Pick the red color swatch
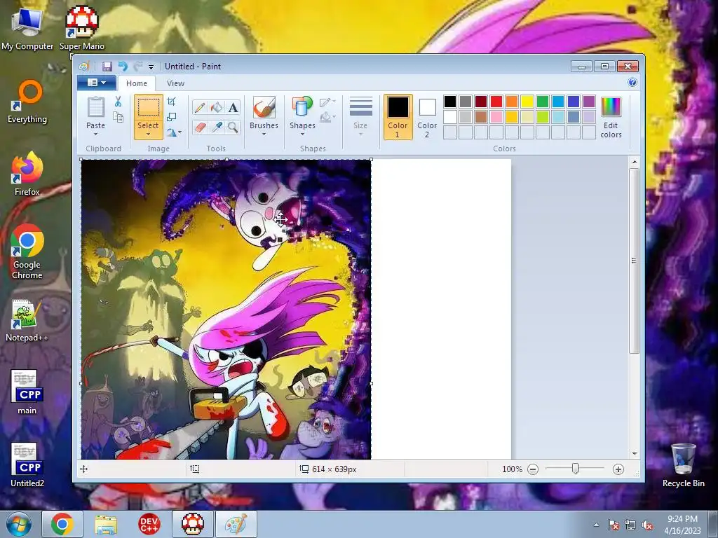The image size is (718, 538). point(496,102)
